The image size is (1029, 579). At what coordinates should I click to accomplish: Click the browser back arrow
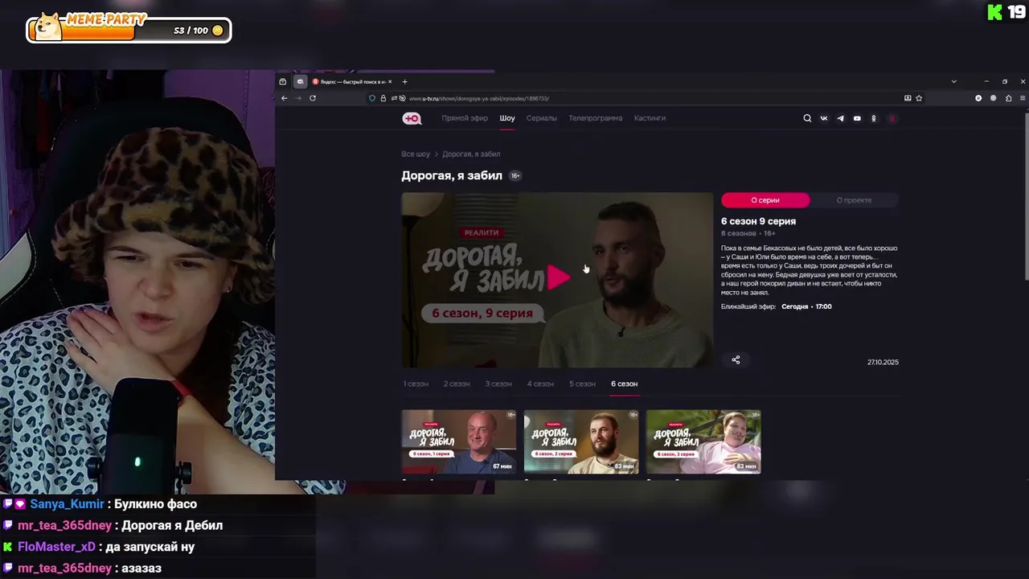click(x=284, y=98)
